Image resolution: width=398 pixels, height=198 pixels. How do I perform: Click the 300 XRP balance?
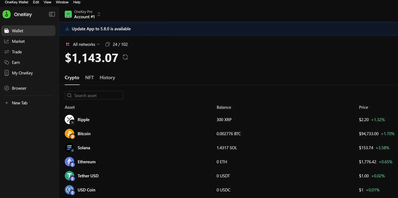click(224, 120)
